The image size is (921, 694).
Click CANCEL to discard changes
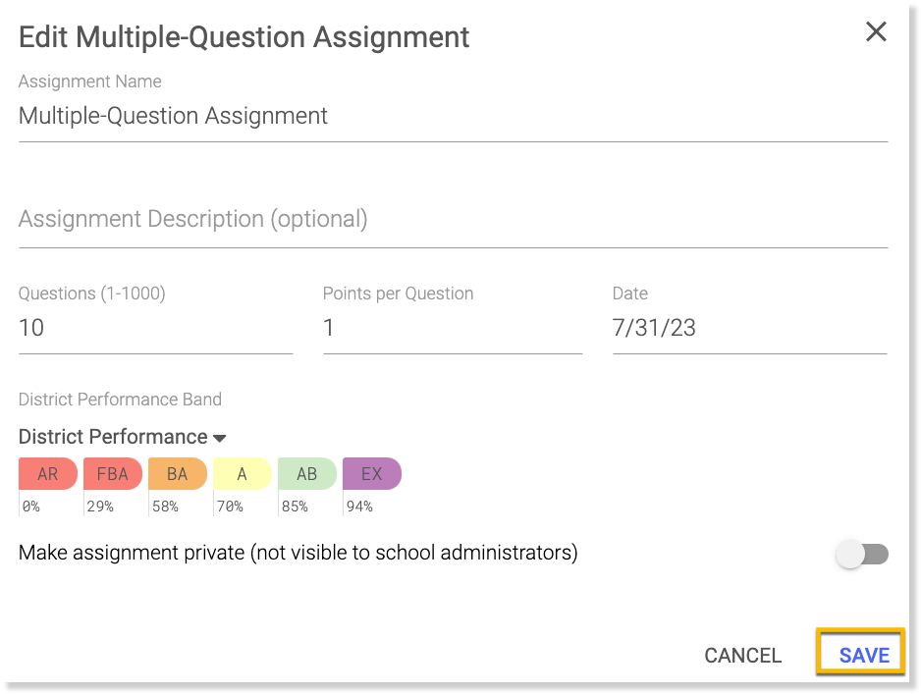pos(742,655)
